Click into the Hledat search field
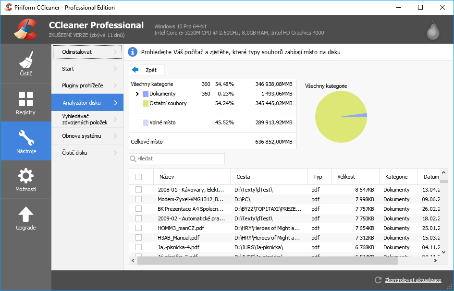The width and height of the screenshot is (454, 291). [179, 158]
